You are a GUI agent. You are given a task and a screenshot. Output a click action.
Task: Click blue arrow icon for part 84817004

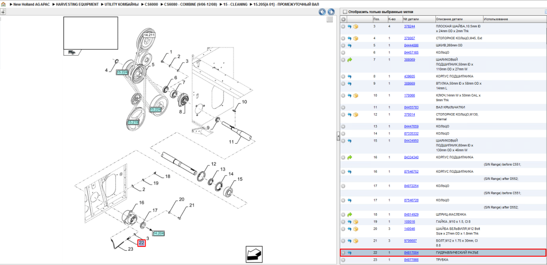click(350, 253)
